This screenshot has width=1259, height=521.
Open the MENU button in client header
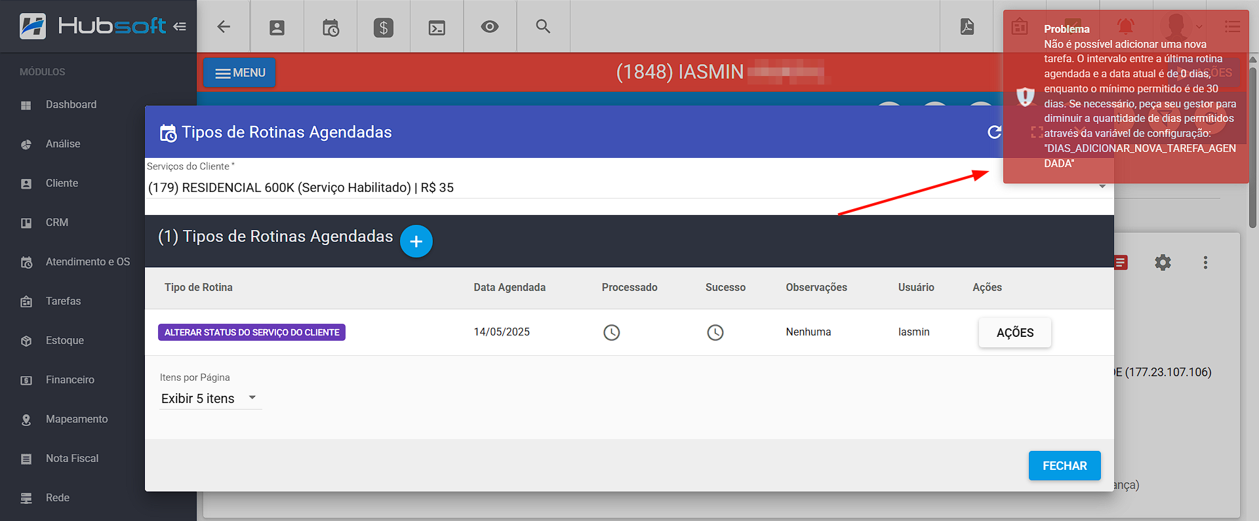[239, 73]
